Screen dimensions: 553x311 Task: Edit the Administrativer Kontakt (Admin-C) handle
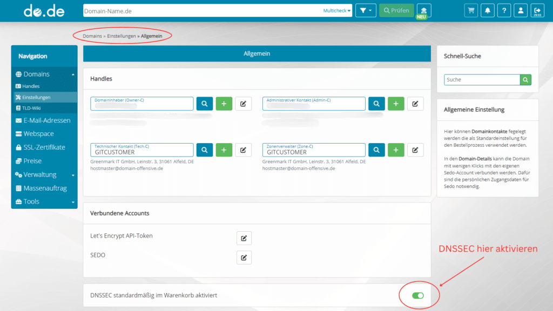[x=415, y=104]
